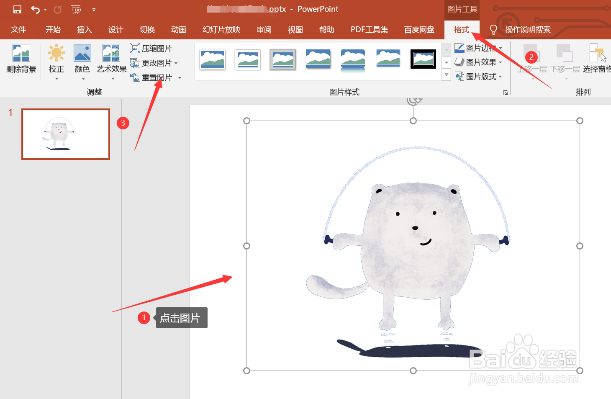The height and width of the screenshot is (399, 611).
Task: Expand the picture styles gallery more button
Action: coord(447,75)
